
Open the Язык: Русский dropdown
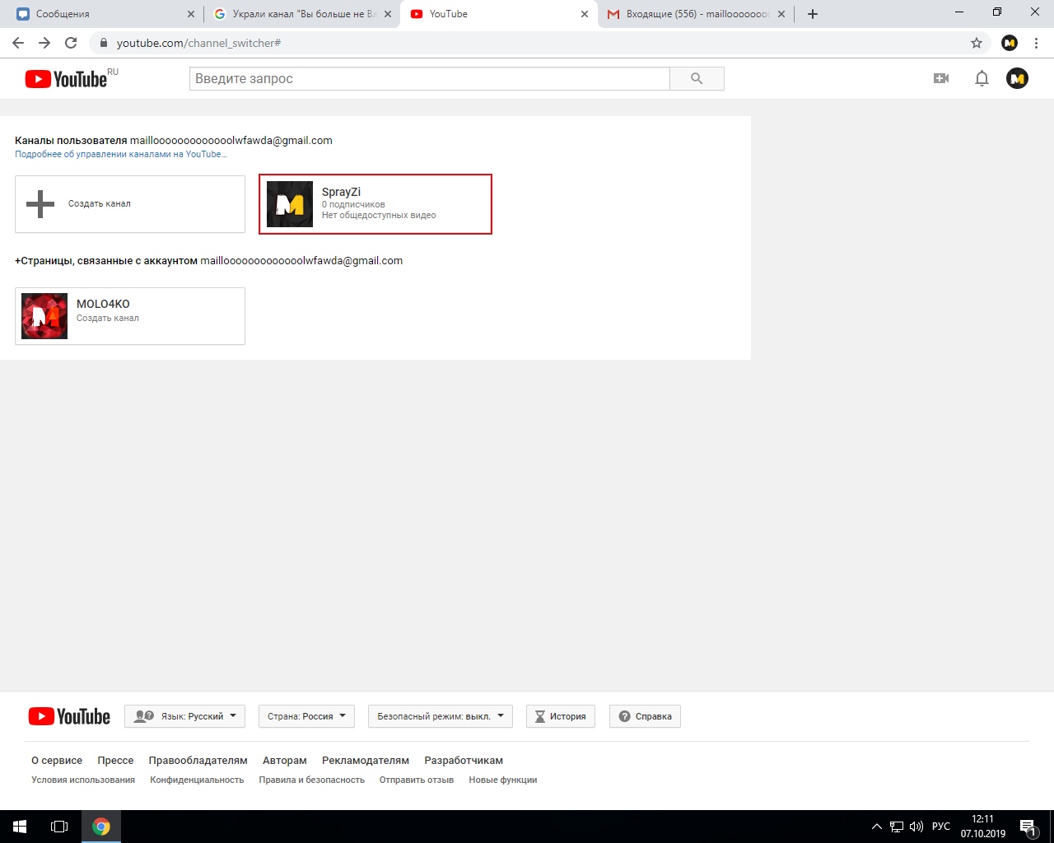pos(184,716)
